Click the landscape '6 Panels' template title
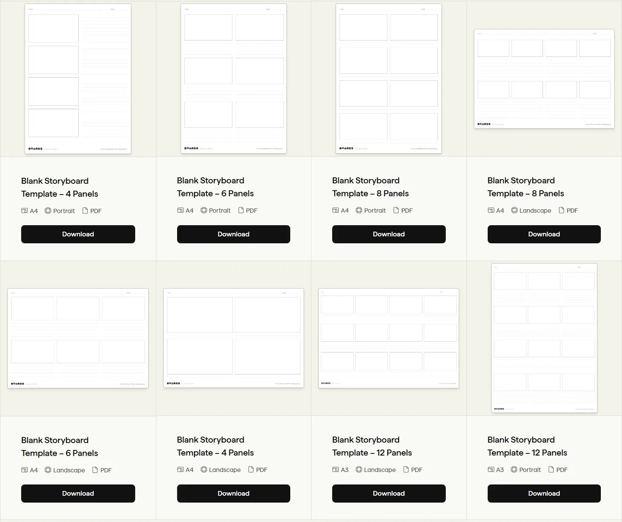622x522 pixels. pyautogui.click(x=60, y=447)
